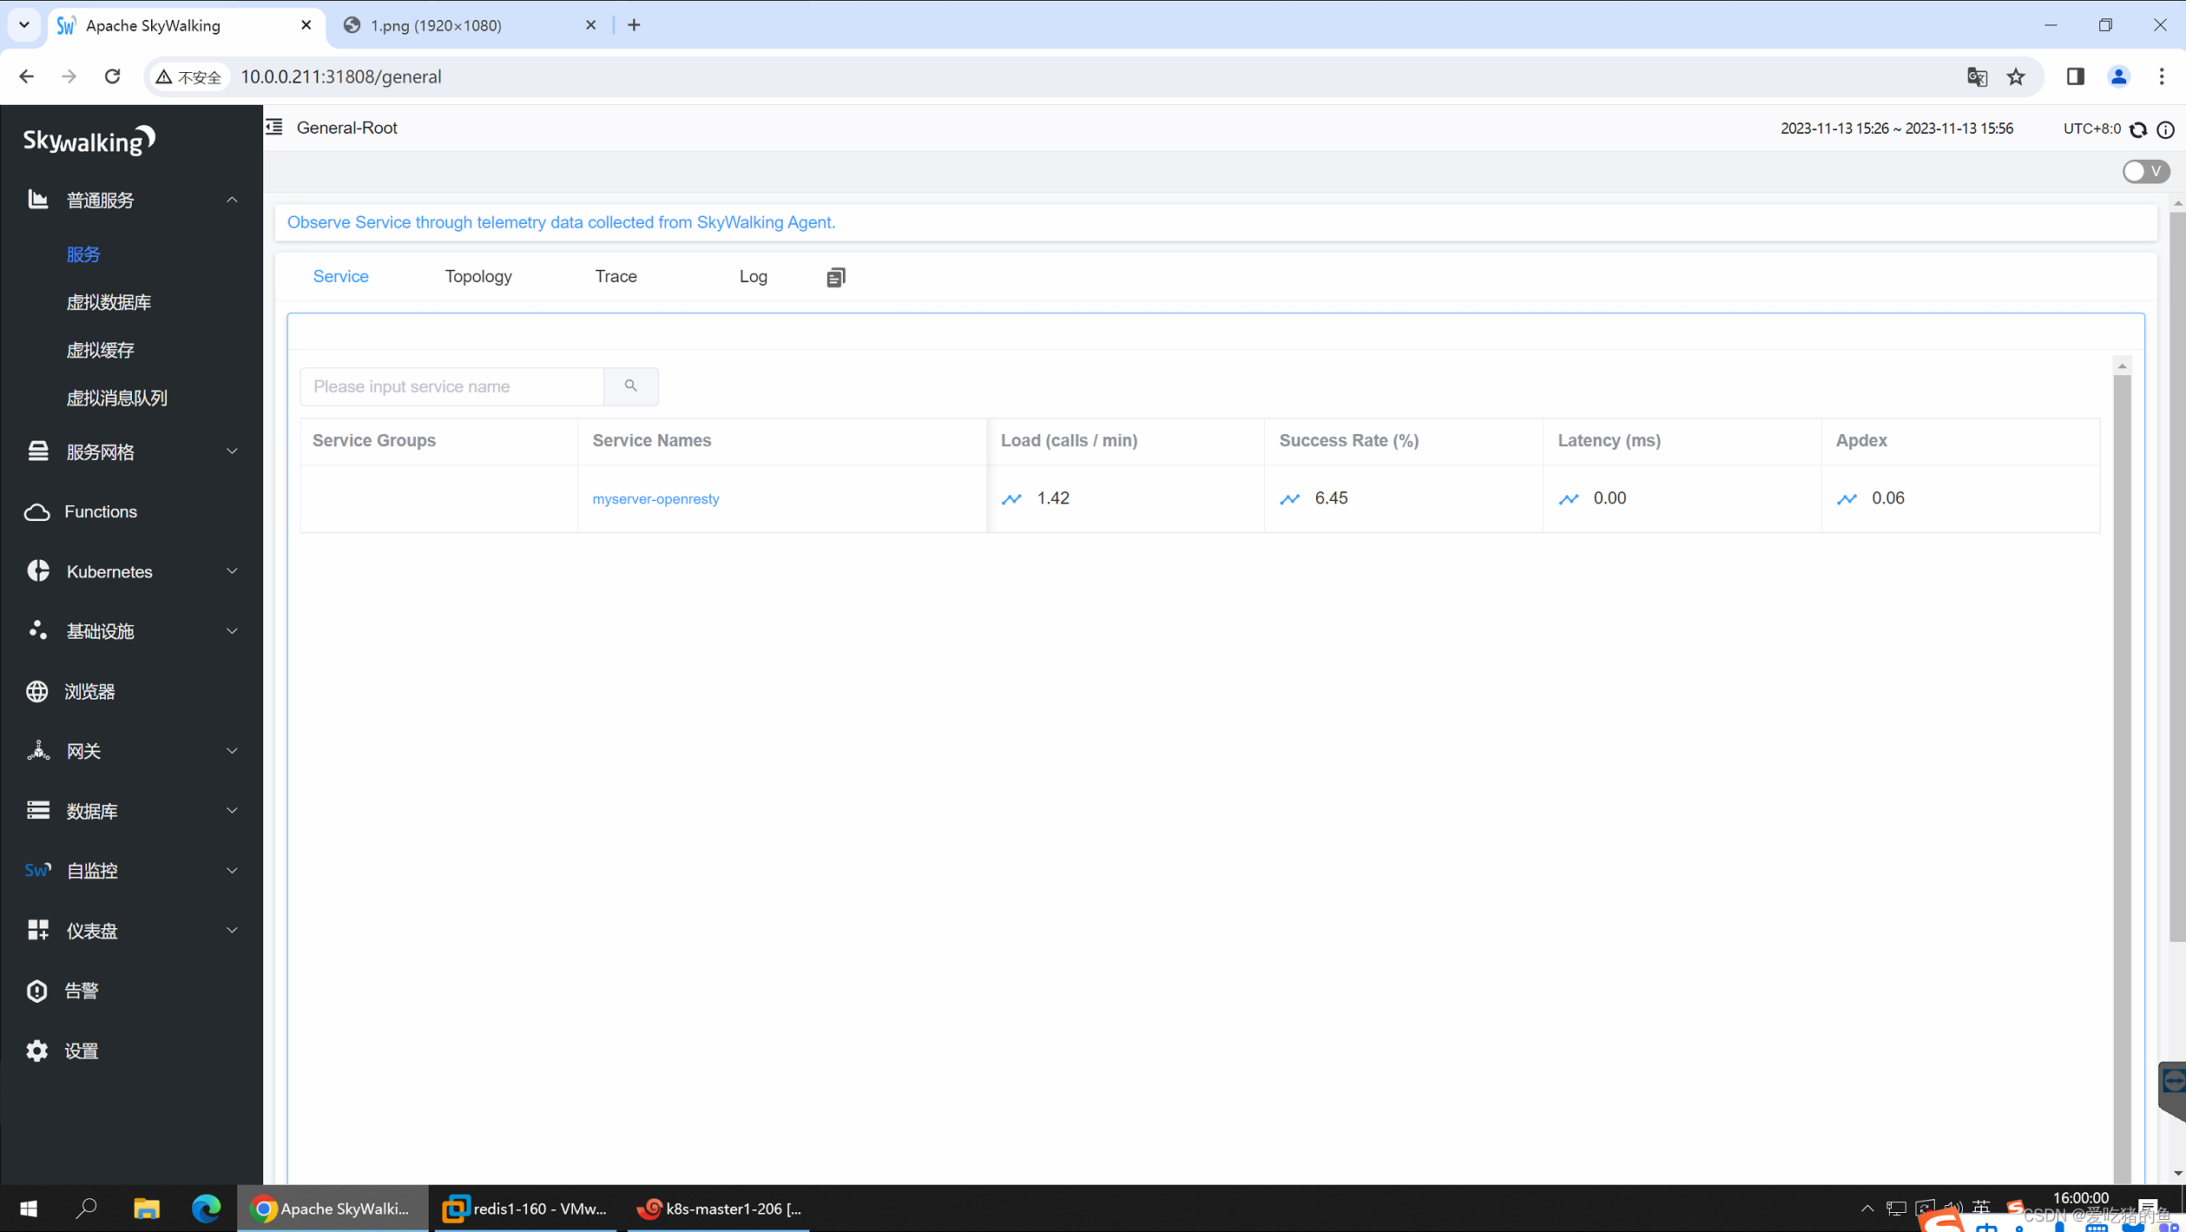The height and width of the screenshot is (1232, 2186).
Task: Toggle the V switch at top right
Action: point(2145,171)
